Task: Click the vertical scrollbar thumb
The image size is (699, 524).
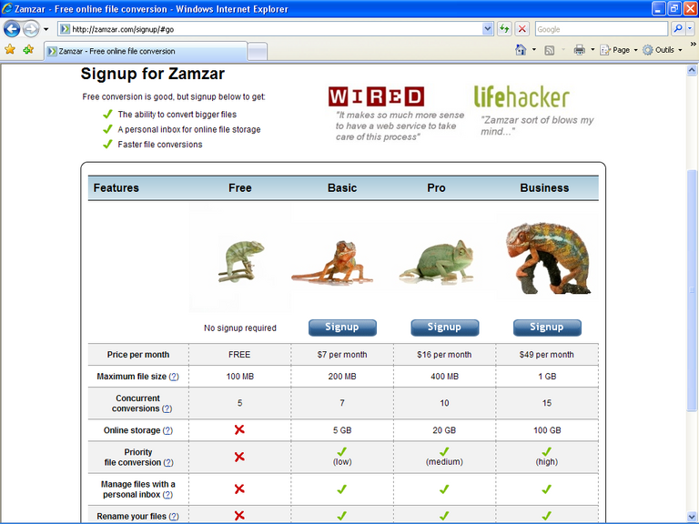Action: [692, 290]
